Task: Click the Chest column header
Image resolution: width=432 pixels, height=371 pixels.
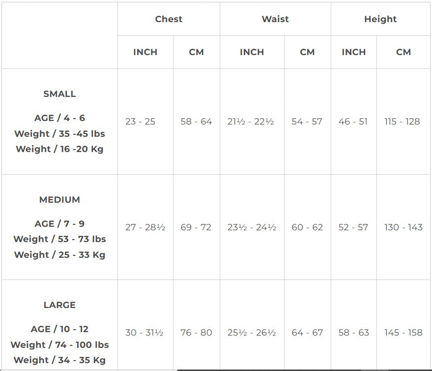Action: (x=169, y=19)
